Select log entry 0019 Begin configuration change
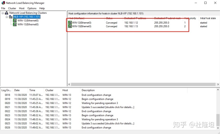Viewport: 220px width, 134px height. 94,99
